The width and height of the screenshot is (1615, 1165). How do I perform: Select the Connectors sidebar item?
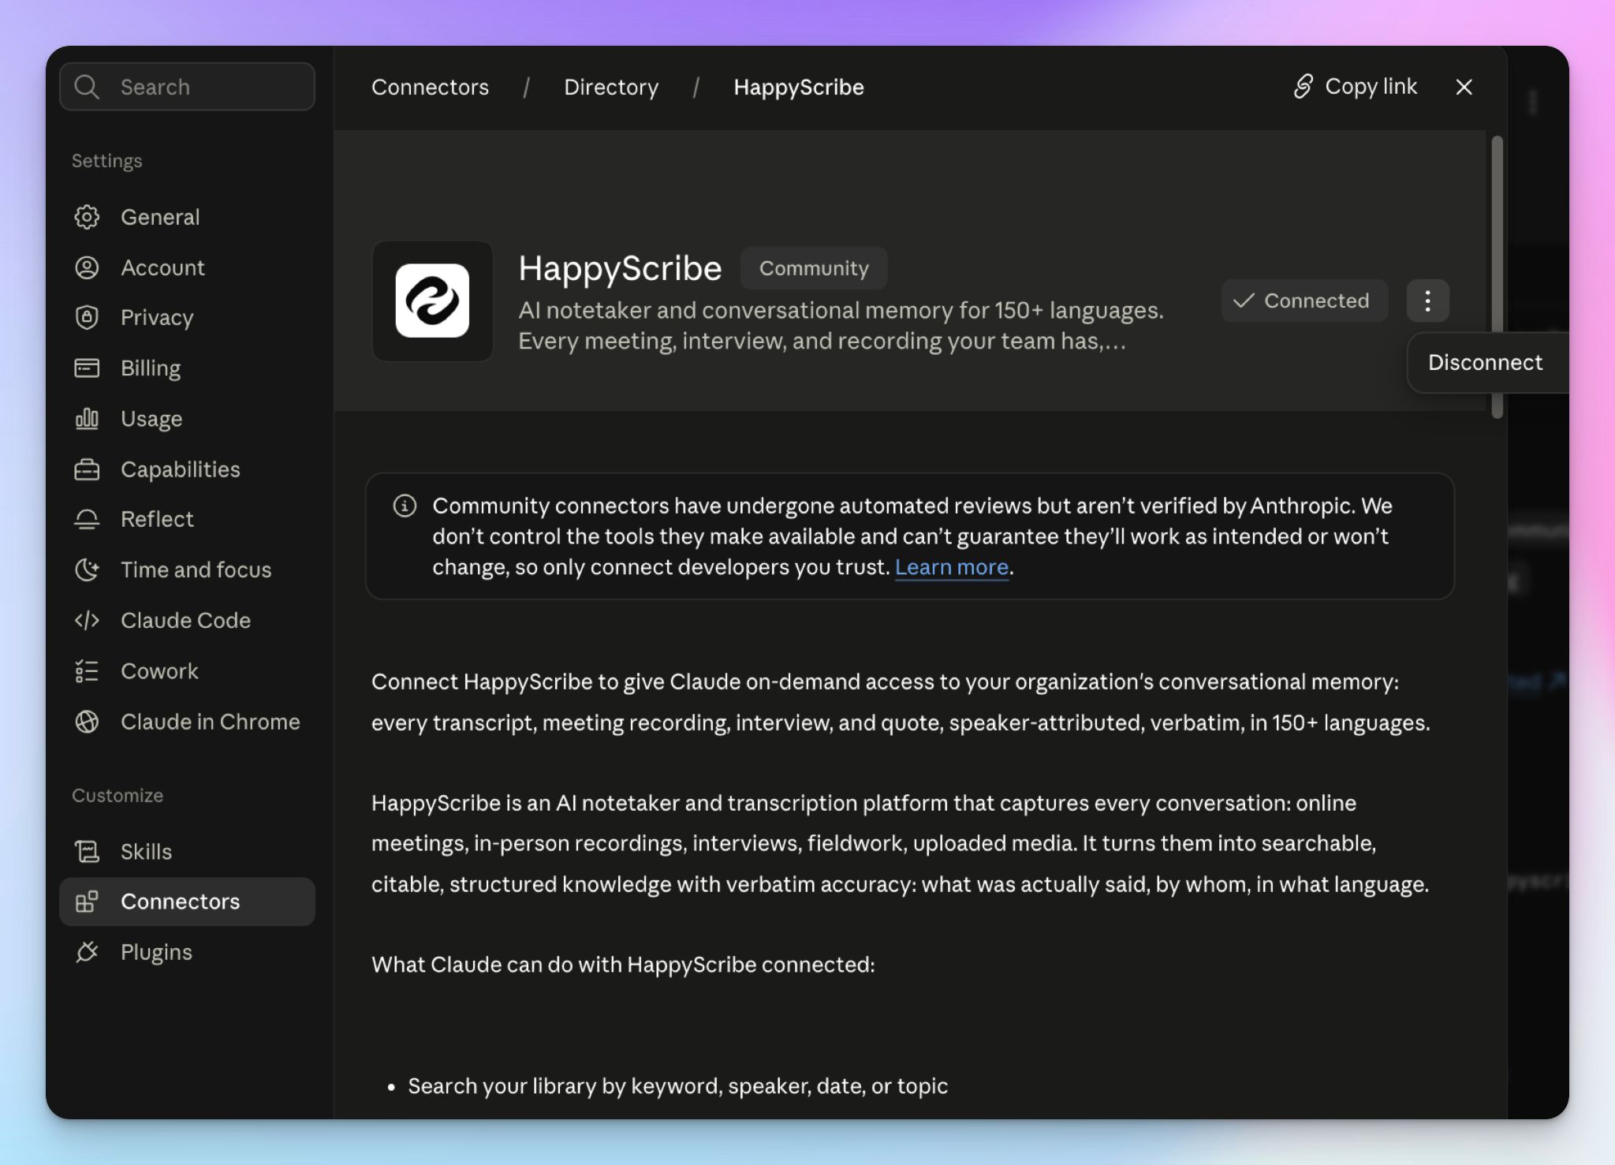pos(187,902)
